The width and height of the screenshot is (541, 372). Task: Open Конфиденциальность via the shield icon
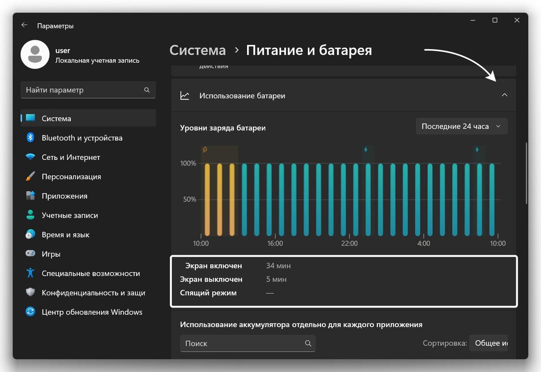coord(30,292)
